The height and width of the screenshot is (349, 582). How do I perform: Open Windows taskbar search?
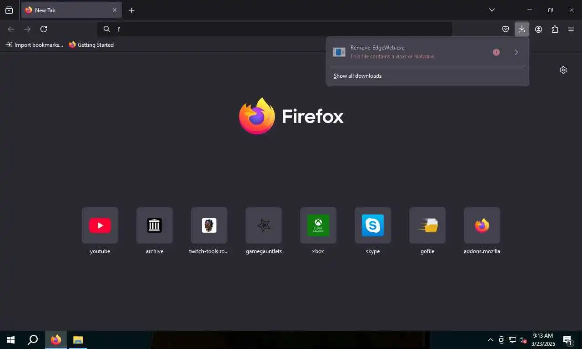coord(33,340)
